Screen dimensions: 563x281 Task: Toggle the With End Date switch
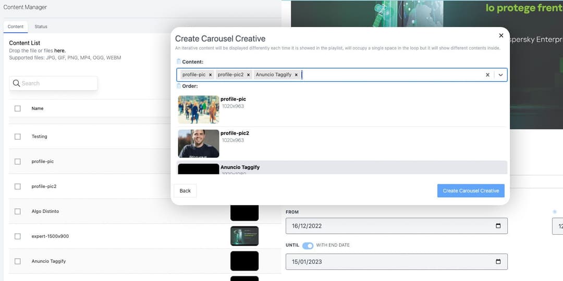[308, 245]
